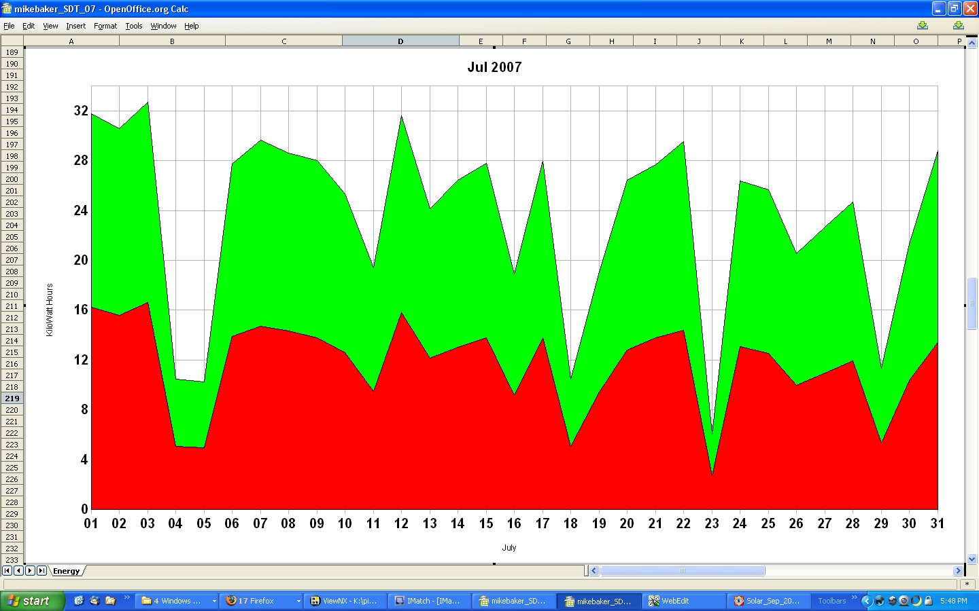Jump to the first sheet tab arrow
This screenshot has width=979, height=611.
pos(7,571)
